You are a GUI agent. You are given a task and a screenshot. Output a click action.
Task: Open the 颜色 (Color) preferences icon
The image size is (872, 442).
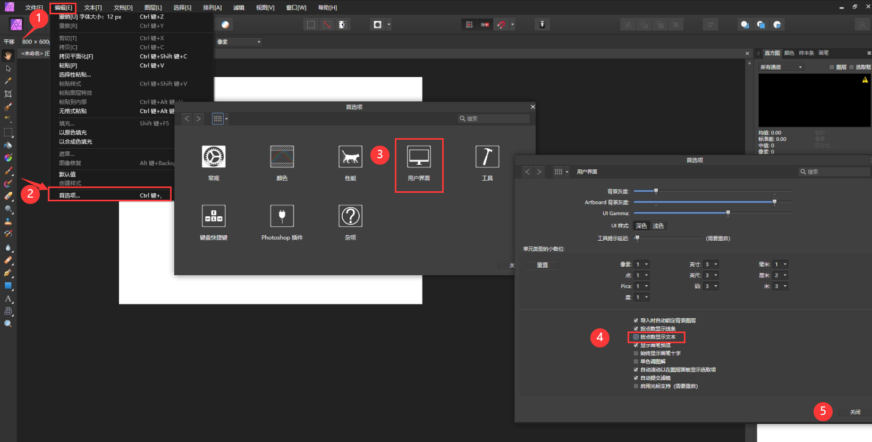[282, 157]
